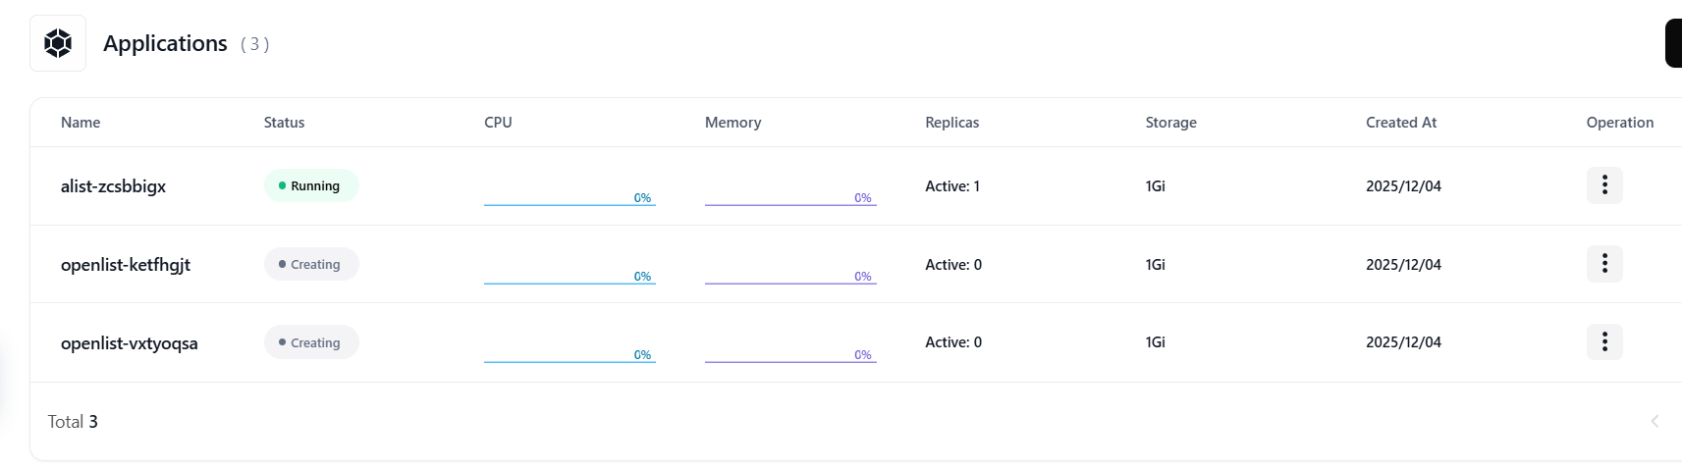Click the Applications cube logo icon
The height and width of the screenshot is (469, 1682).
coord(58,43)
